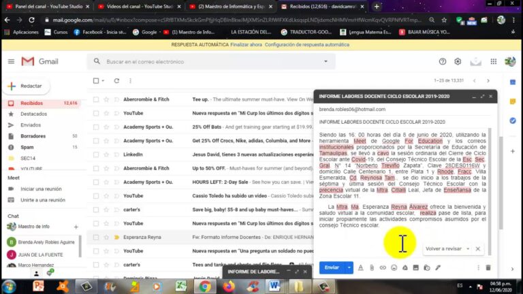Screen dimensions: 523x294
Task: Refresh the inbox list
Action: (116, 81)
